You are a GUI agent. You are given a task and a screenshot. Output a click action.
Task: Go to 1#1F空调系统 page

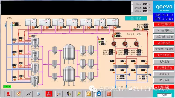point(164,24)
